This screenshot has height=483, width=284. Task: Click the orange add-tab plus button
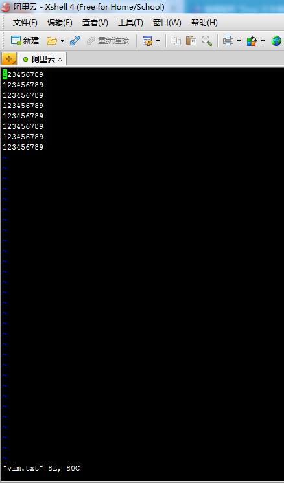(x=9, y=58)
